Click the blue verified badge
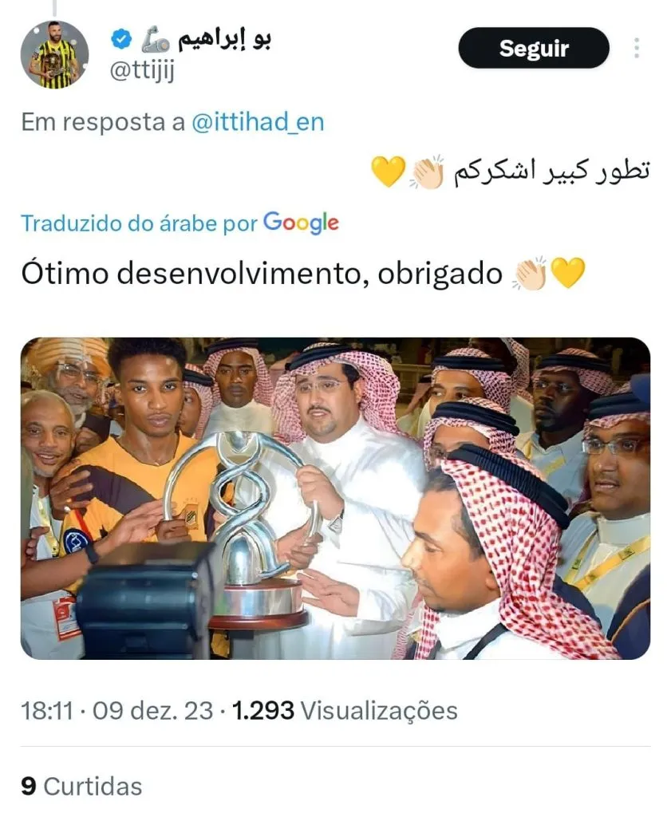 pos(122,39)
